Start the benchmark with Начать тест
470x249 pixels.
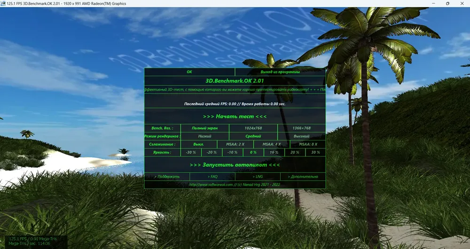click(x=235, y=116)
